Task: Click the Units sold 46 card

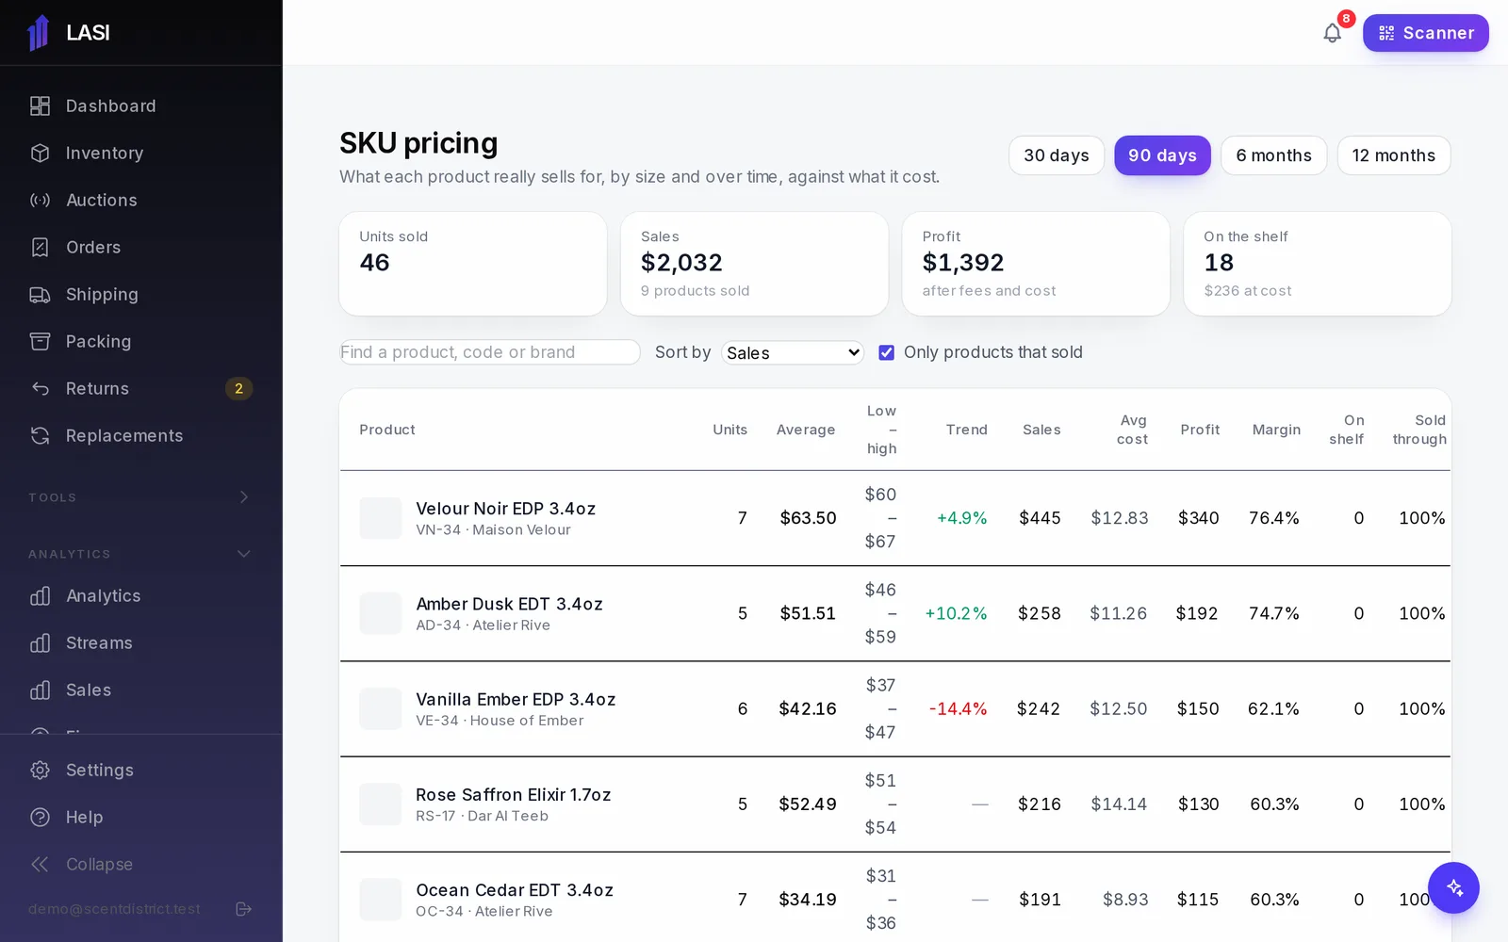Action: coord(473,264)
